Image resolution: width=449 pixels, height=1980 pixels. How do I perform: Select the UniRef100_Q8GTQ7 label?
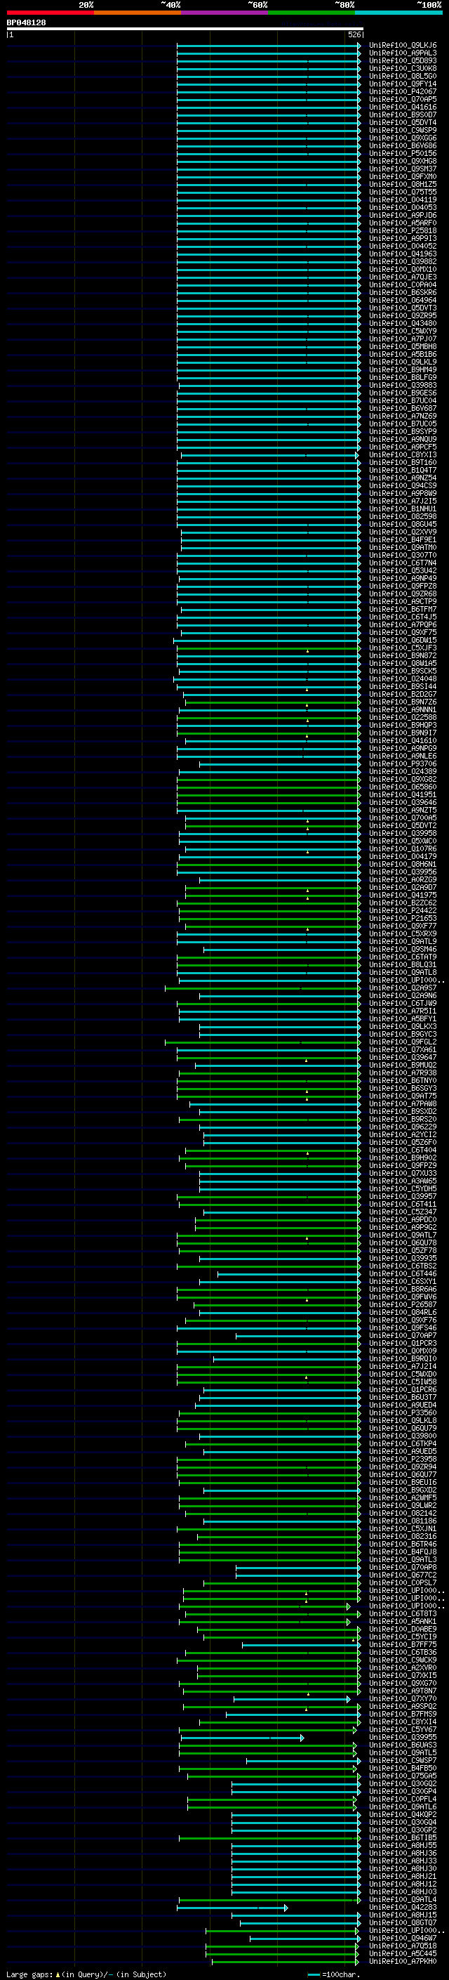(x=403, y=1923)
